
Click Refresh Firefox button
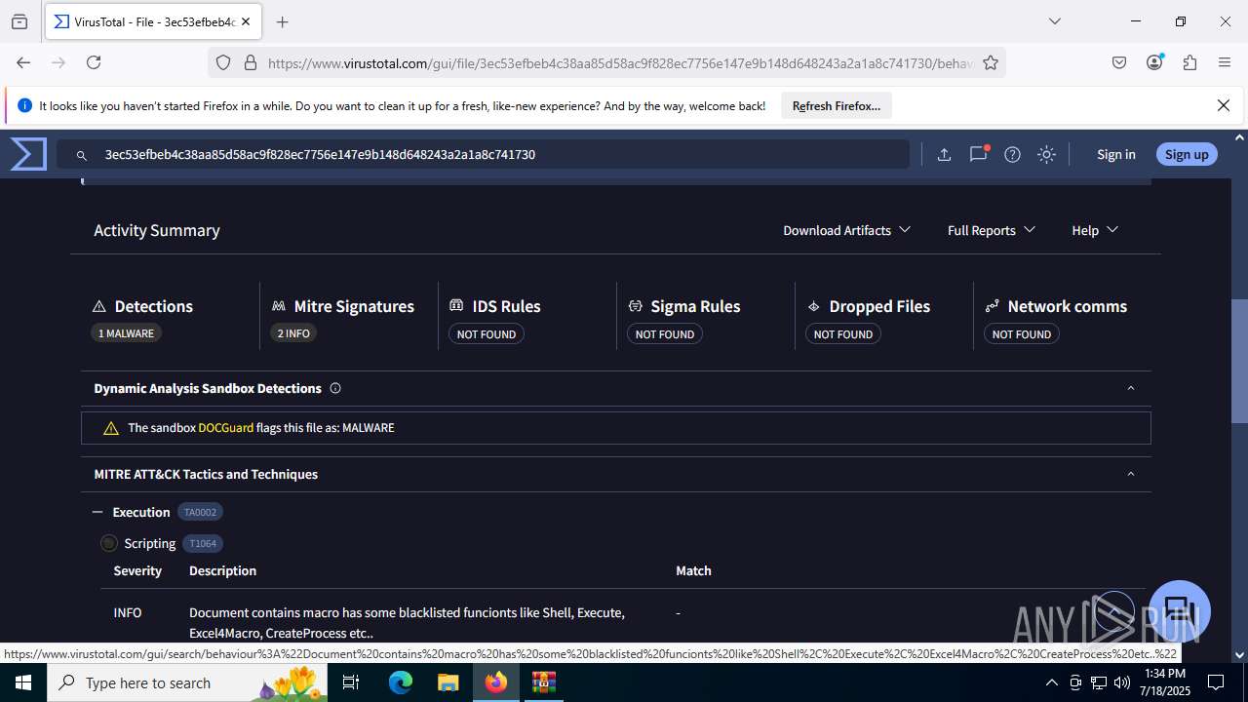(837, 105)
